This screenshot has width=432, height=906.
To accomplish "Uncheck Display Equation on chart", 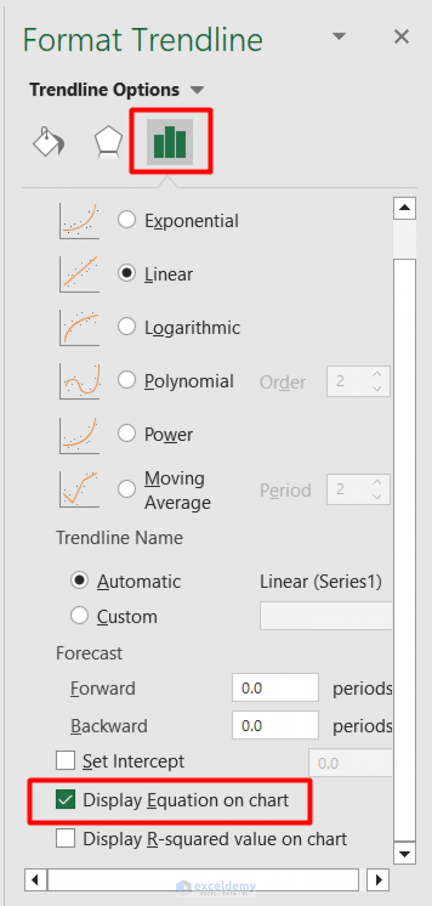I will [66, 800].
